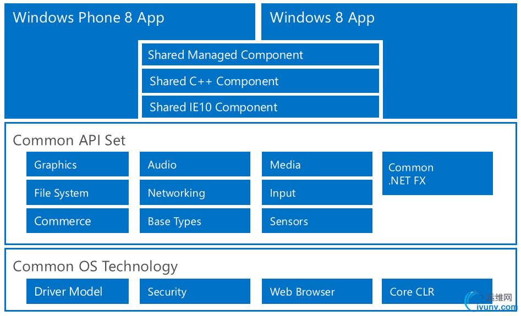
Task: Choose the Base Types block
Action: [195, 221]
